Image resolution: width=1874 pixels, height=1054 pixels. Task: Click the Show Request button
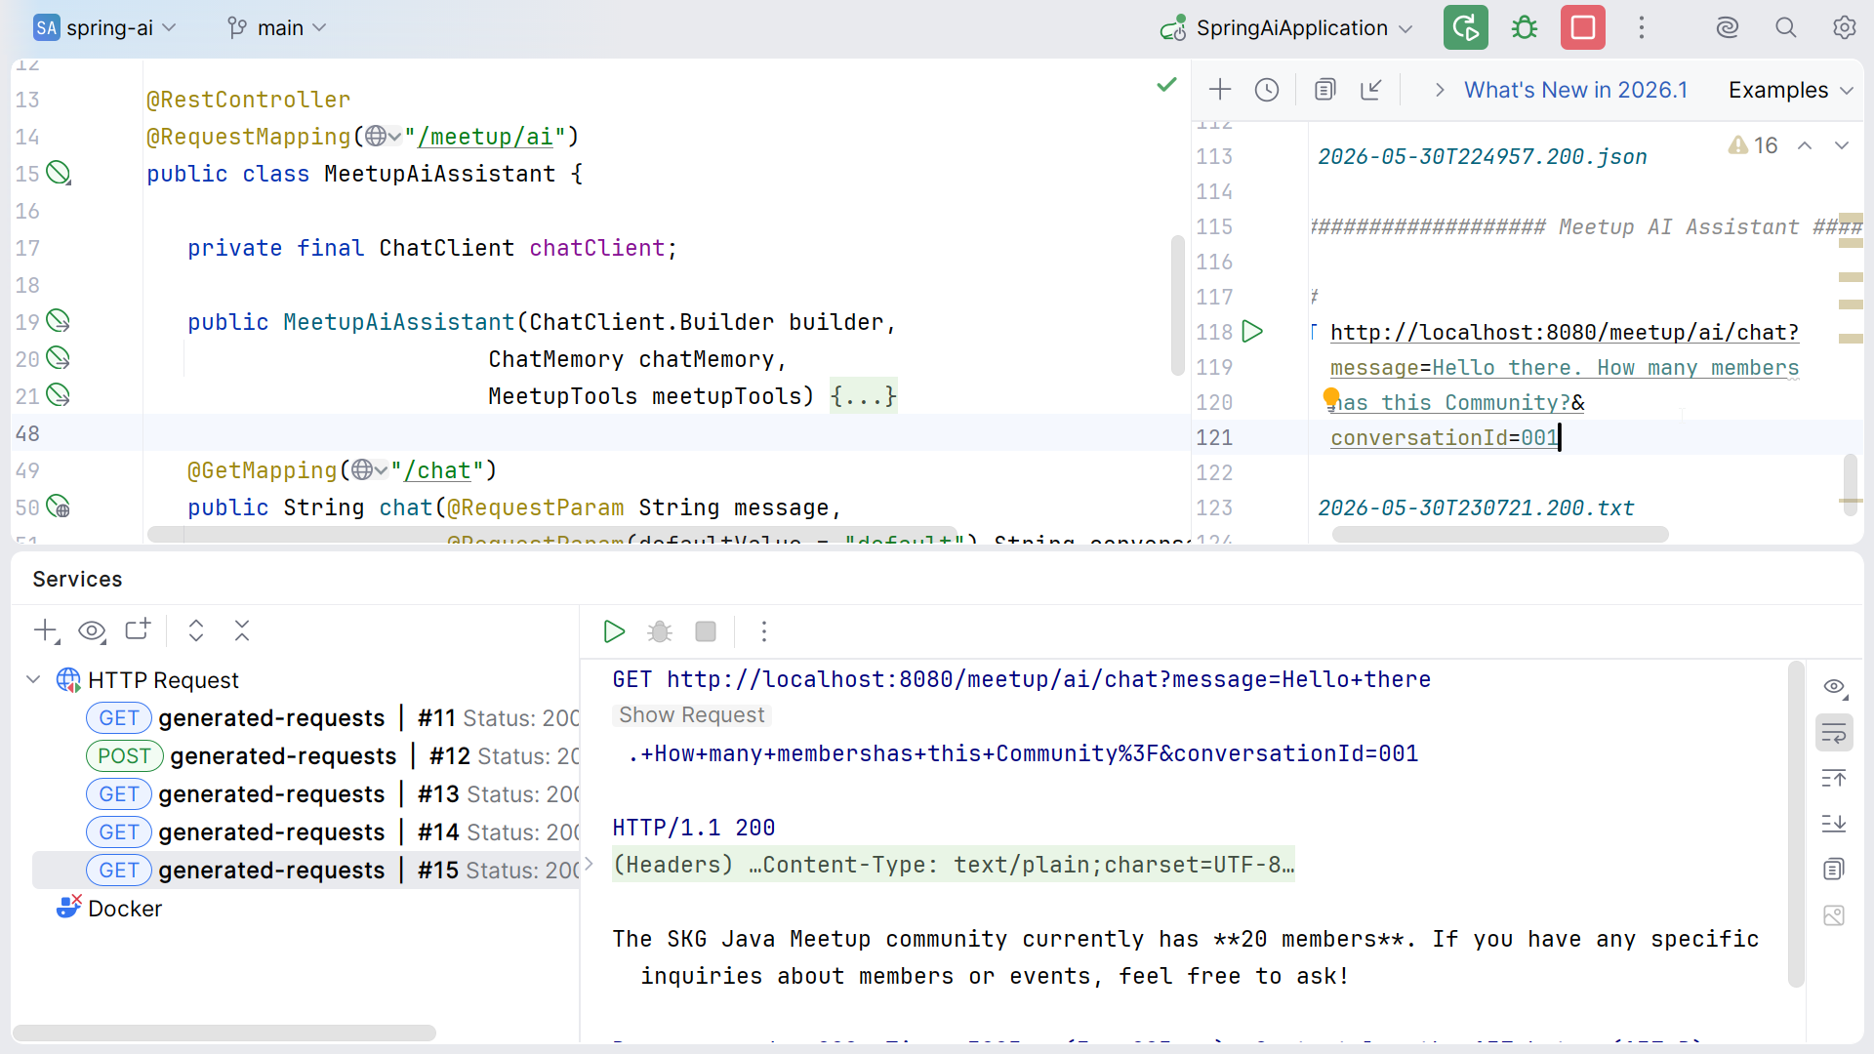point(691,715)
